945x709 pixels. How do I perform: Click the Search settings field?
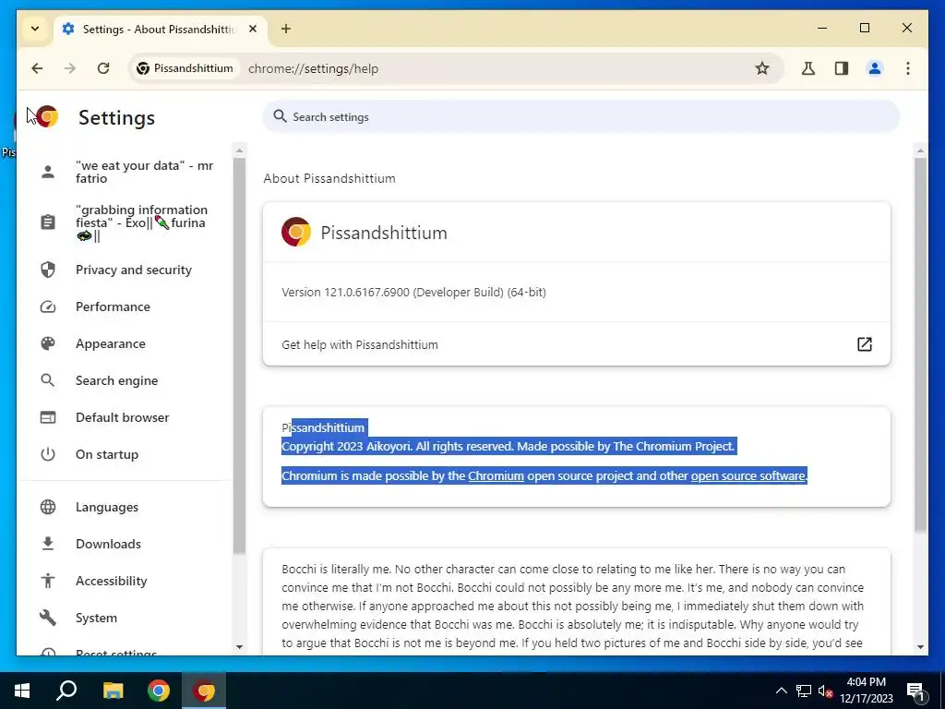tap(580, 117)
